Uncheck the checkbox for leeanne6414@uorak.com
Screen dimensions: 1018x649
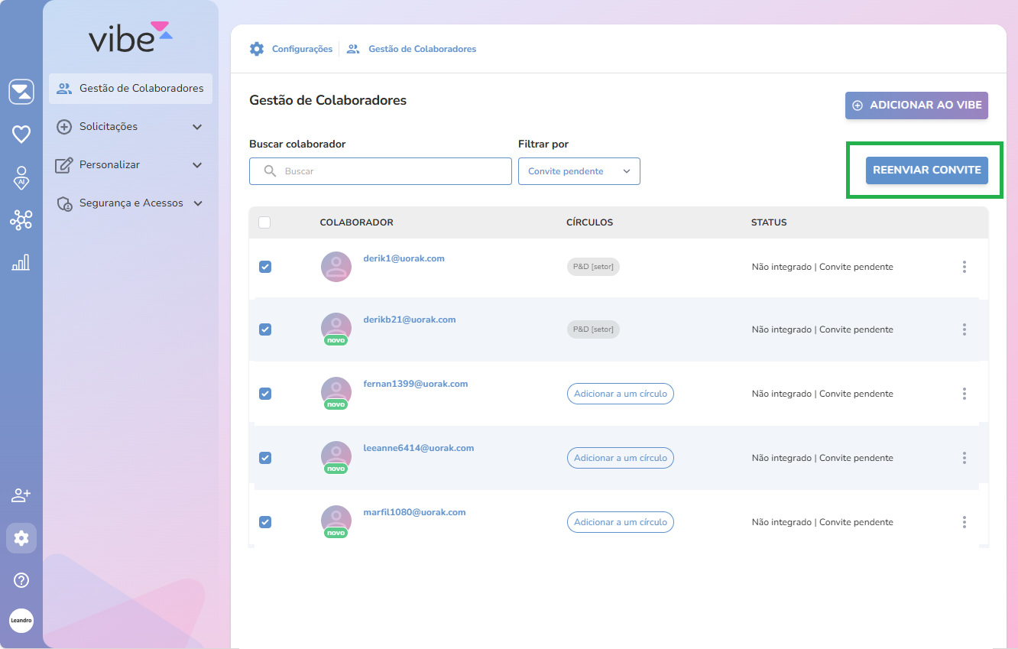265,458
